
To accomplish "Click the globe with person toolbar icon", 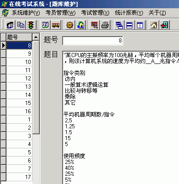I will coord(80,25).
